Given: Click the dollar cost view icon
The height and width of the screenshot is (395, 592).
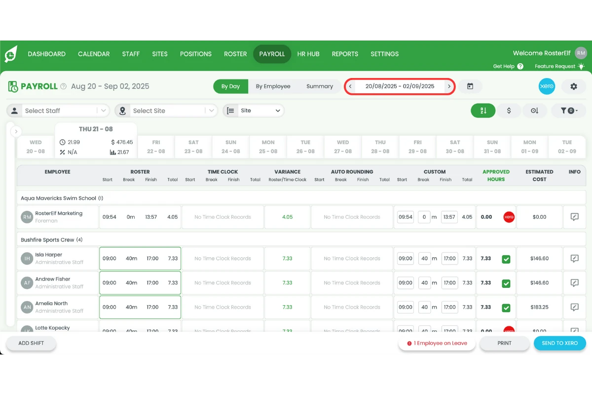Looking at the screenshot, I should [x=509, y=111].
